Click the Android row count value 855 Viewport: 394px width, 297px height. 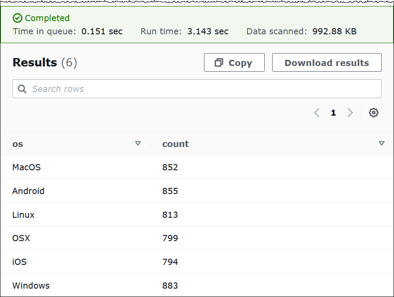point(170,191)
